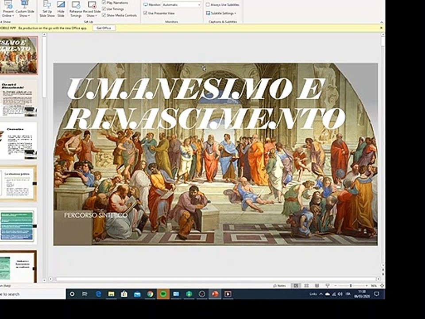Open the Subtitle Settings dropdown
The image size is (425, 319).
point(221,13)
